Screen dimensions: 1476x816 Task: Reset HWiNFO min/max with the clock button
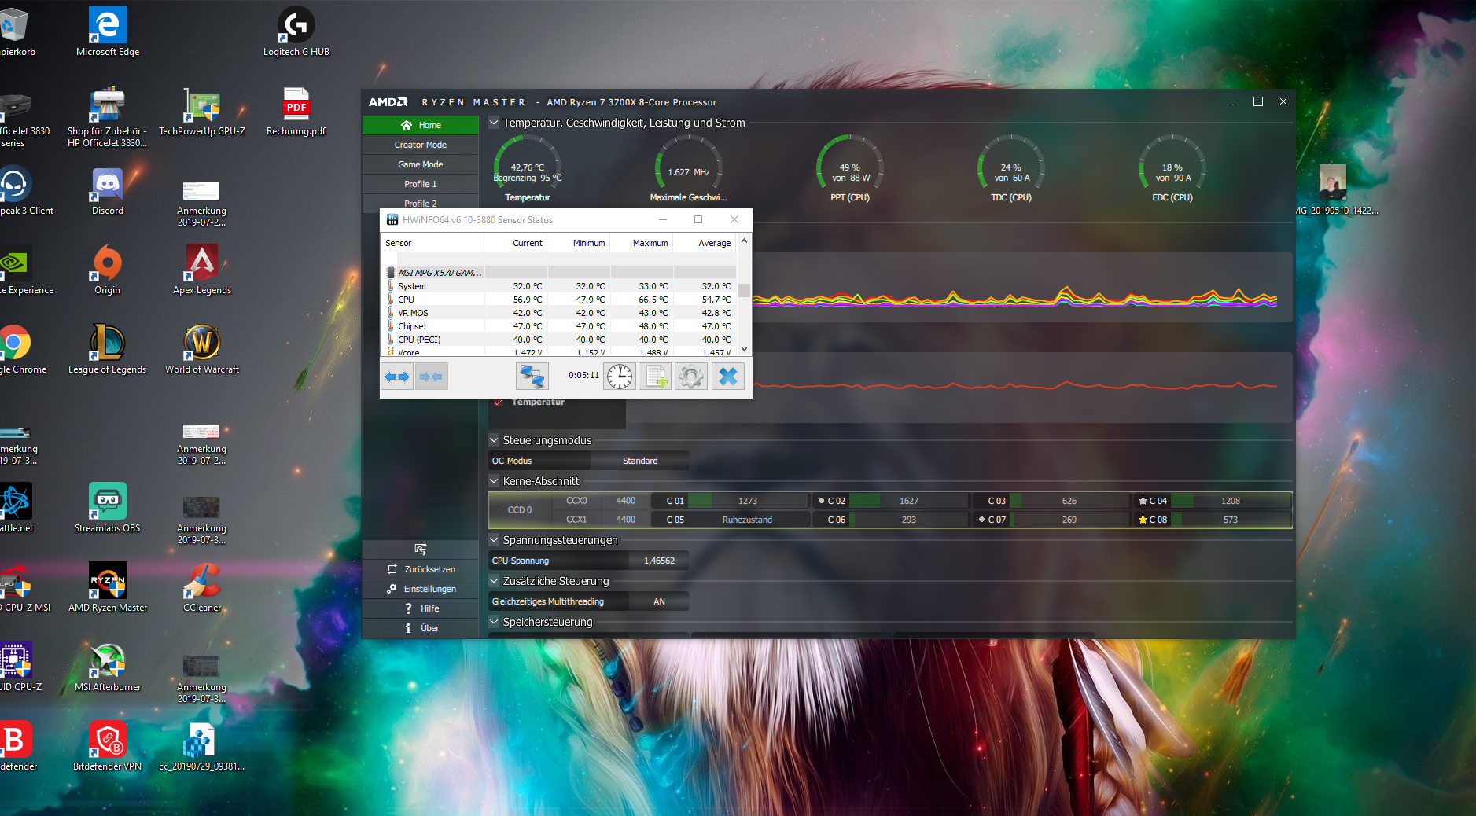click(620, 377)
